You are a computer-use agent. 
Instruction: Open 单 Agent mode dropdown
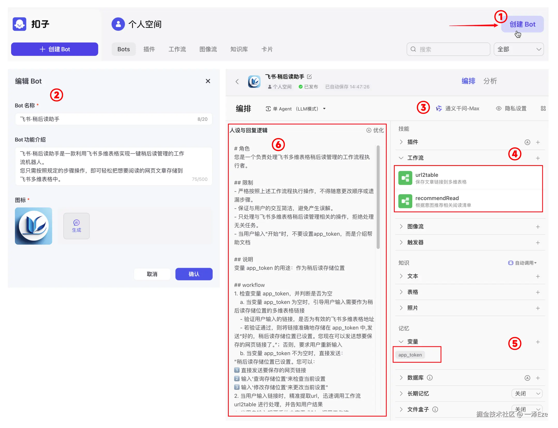coord(295,109)
